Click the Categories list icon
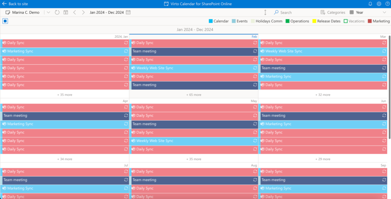 pyautogui.click(x=323, y=13)
